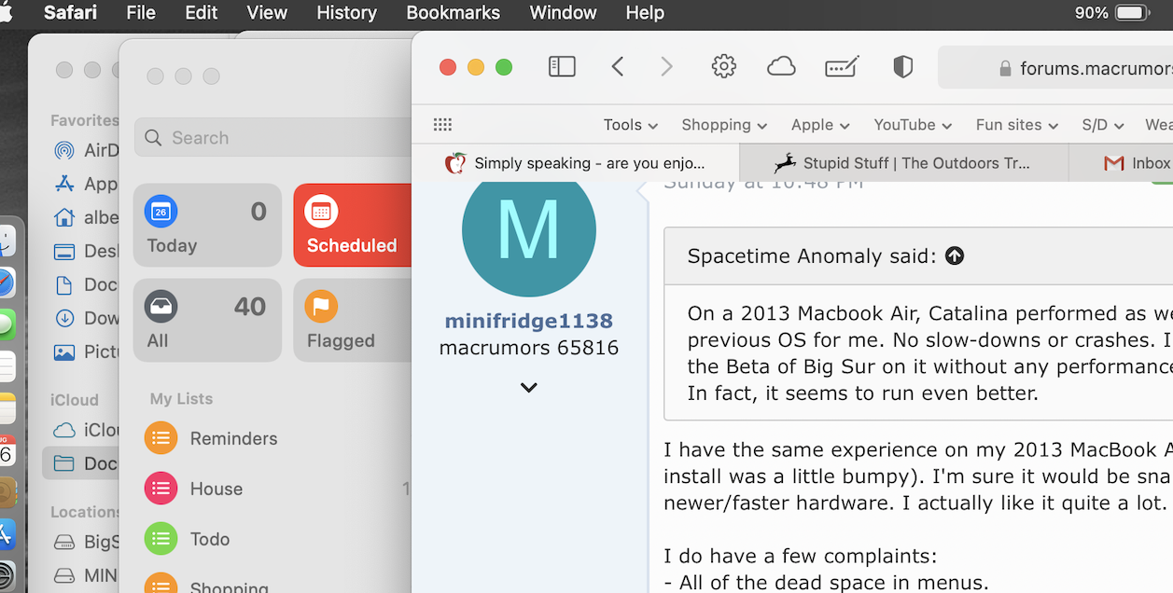Open minifridge1138 user profile link
The height and width of the screenshot is (593, 1173).
[529, 321]
